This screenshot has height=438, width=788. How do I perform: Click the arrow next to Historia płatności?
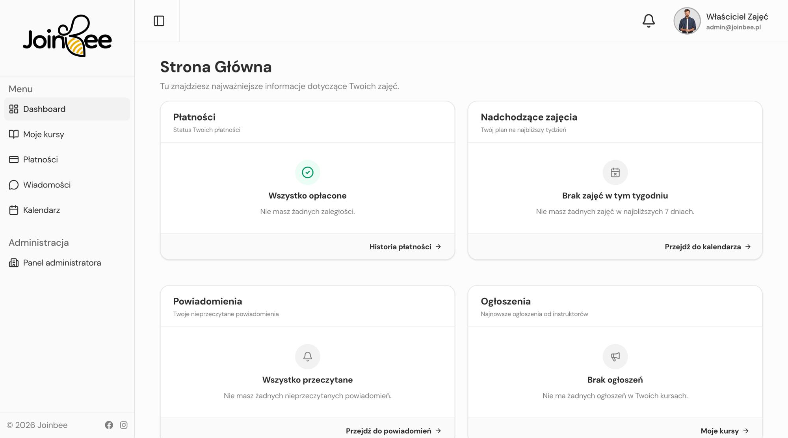click(439, 247)
